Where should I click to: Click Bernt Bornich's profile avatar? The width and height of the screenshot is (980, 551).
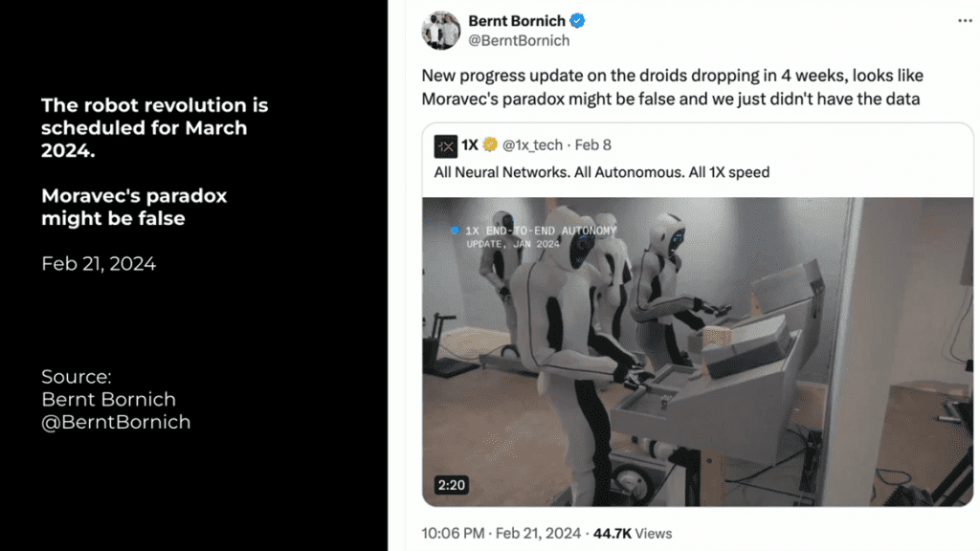[x=441, y=31]
